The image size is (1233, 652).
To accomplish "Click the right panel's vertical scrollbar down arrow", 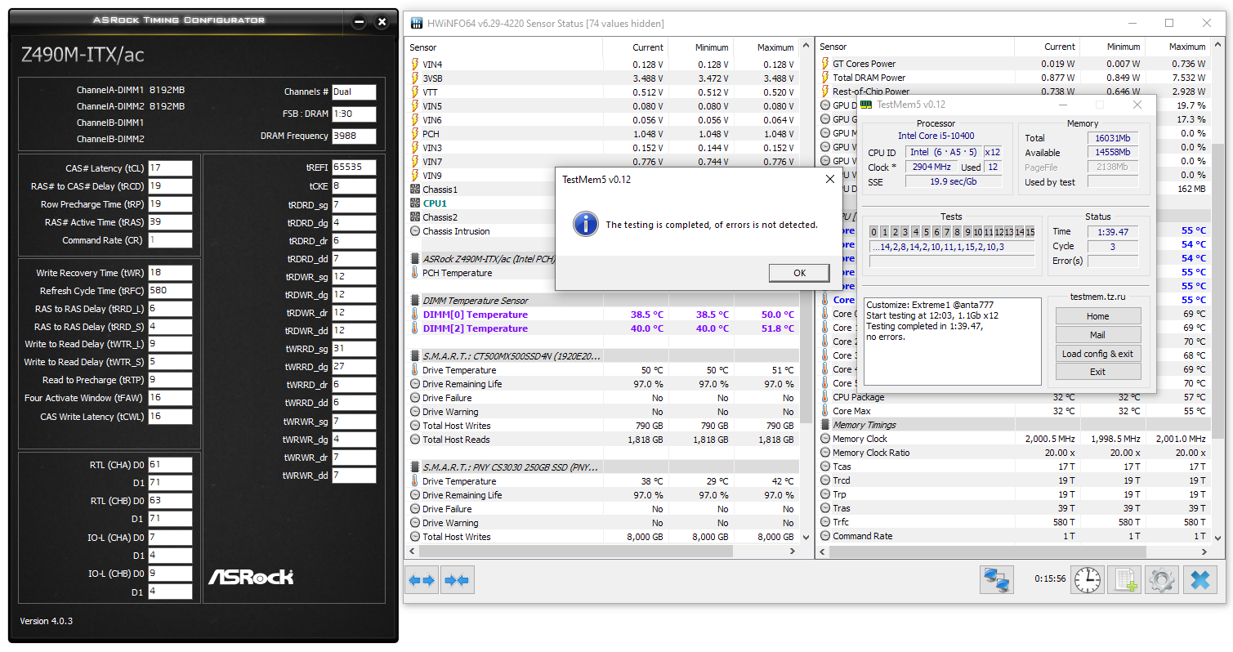I will (1218, 537).
